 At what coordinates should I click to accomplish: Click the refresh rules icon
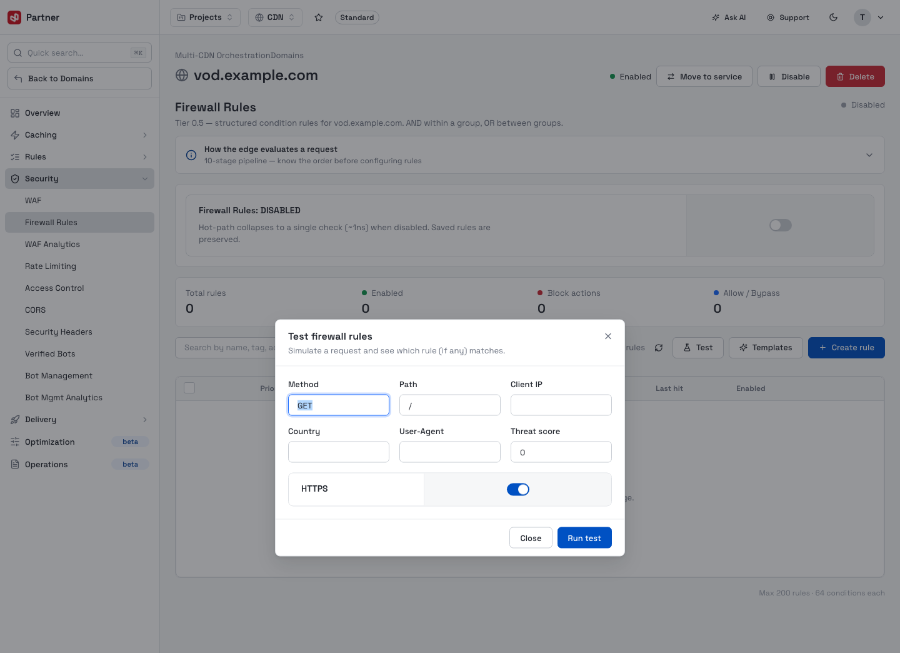(x=659, y=348)
